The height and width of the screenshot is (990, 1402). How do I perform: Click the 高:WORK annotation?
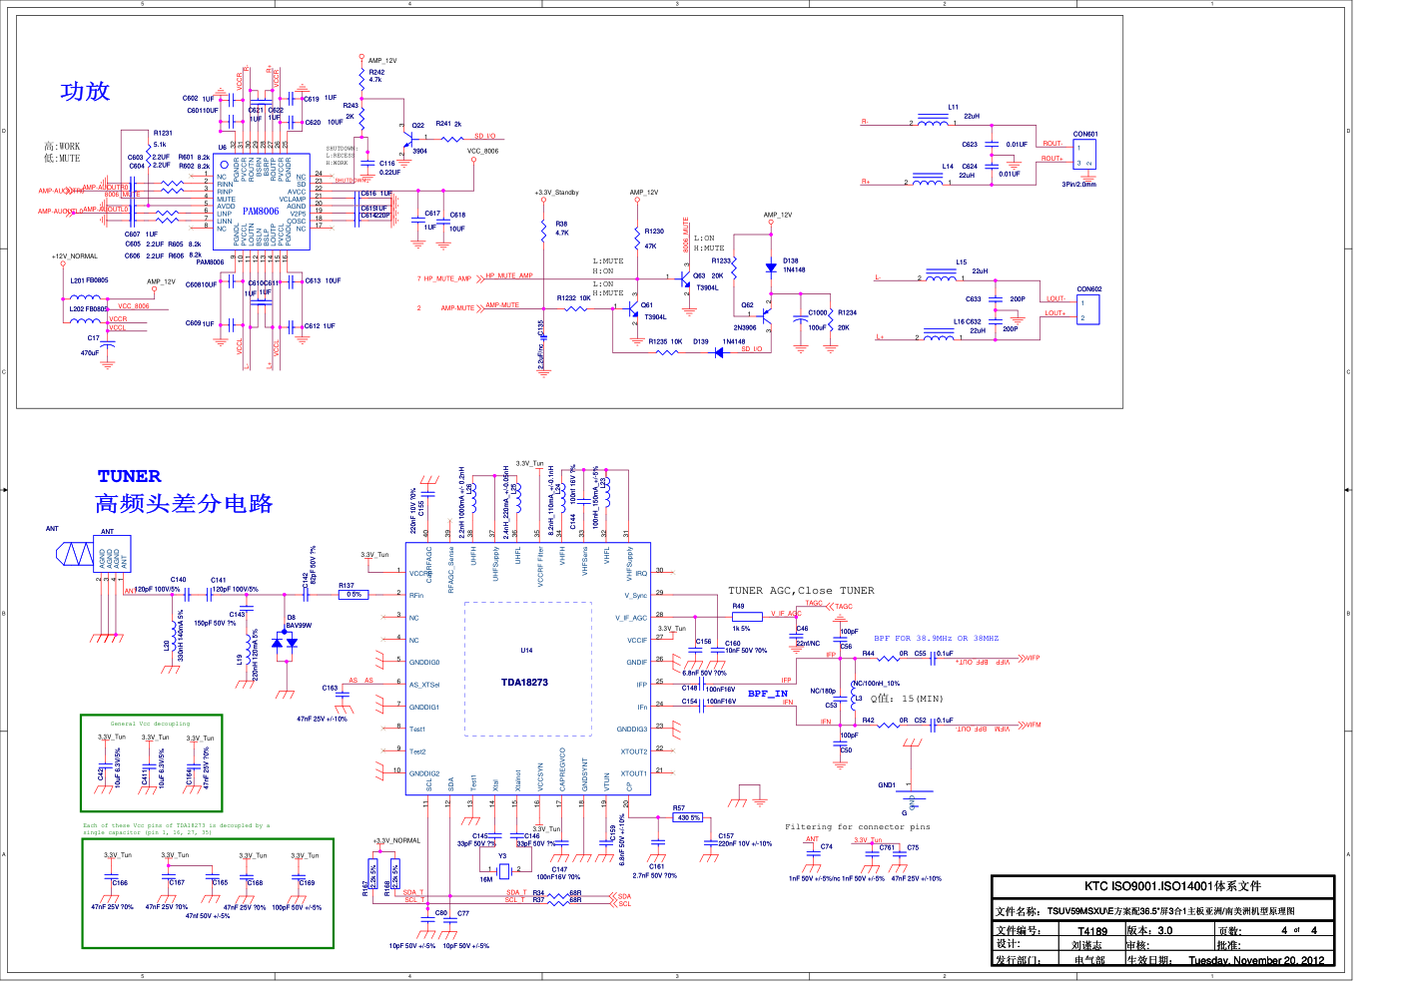[x=62, y=146]
